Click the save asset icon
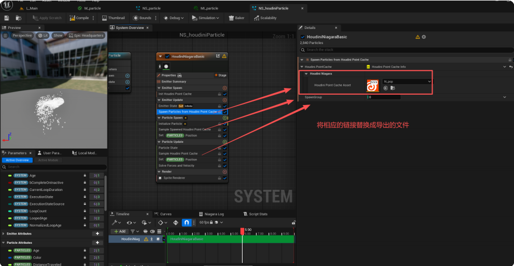This screenshot has width=514, height=266. tap(7, 18)
